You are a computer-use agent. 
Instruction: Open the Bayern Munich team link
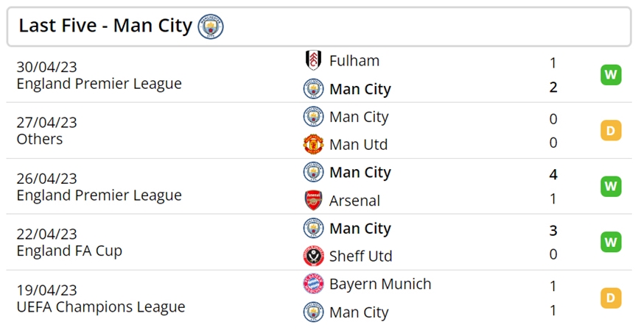(380, 284)
